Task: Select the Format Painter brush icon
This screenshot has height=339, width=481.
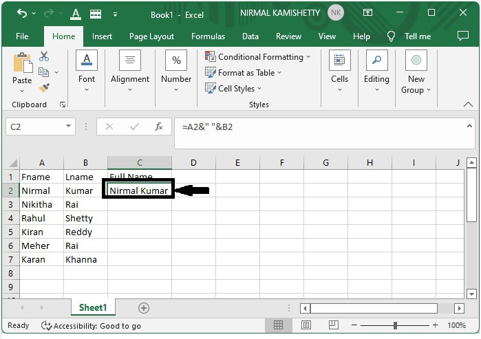Action: click(x=44, y=88)
